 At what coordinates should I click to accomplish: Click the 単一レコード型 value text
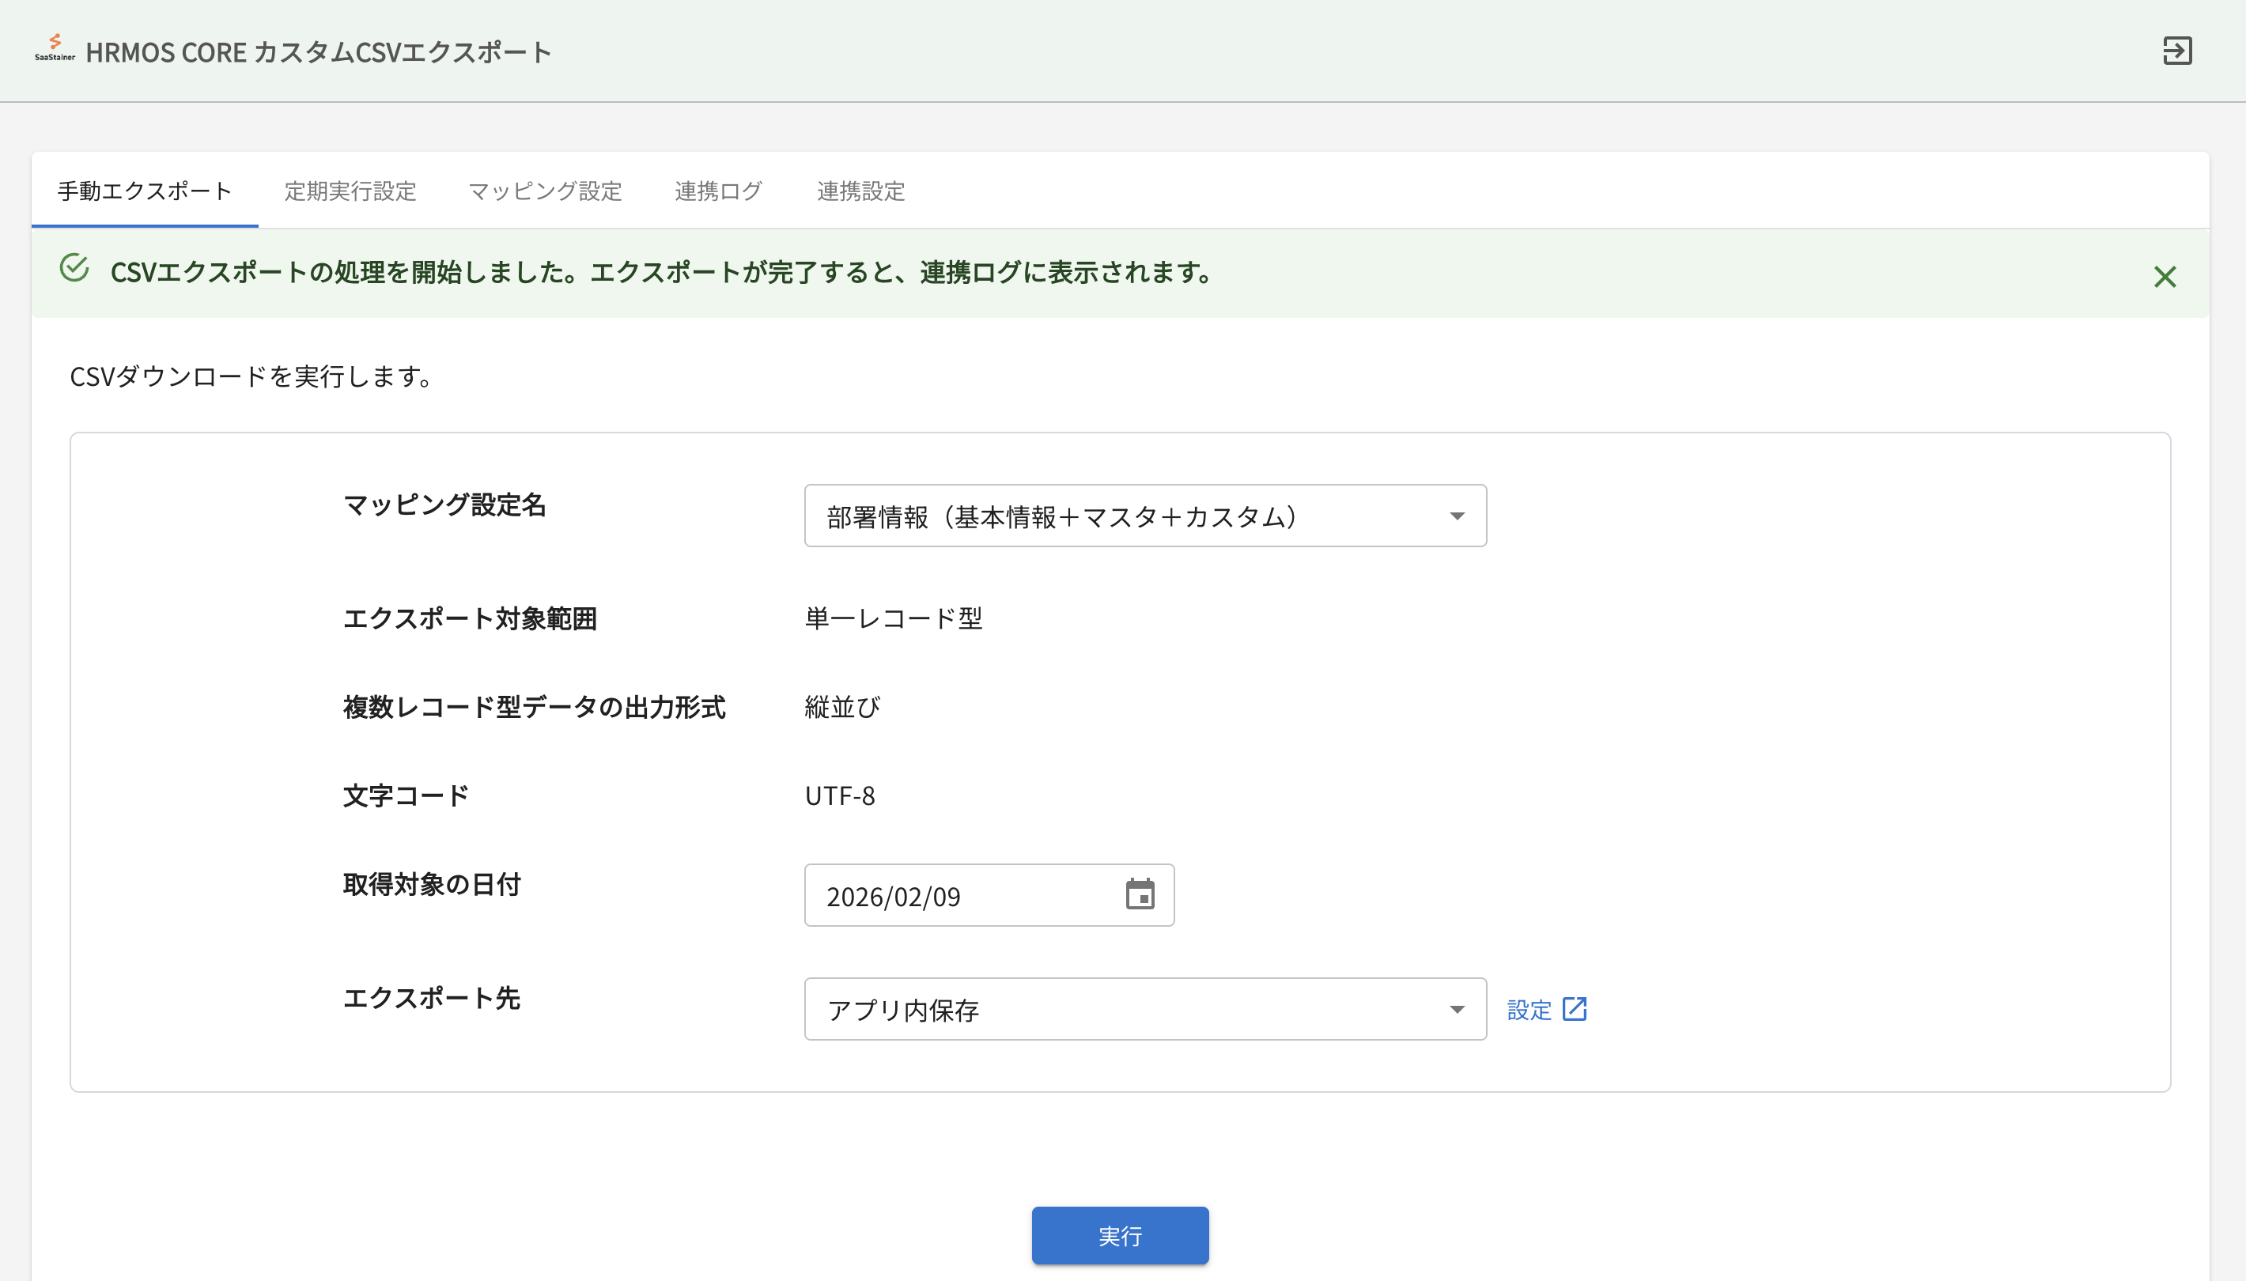point(893,618)
